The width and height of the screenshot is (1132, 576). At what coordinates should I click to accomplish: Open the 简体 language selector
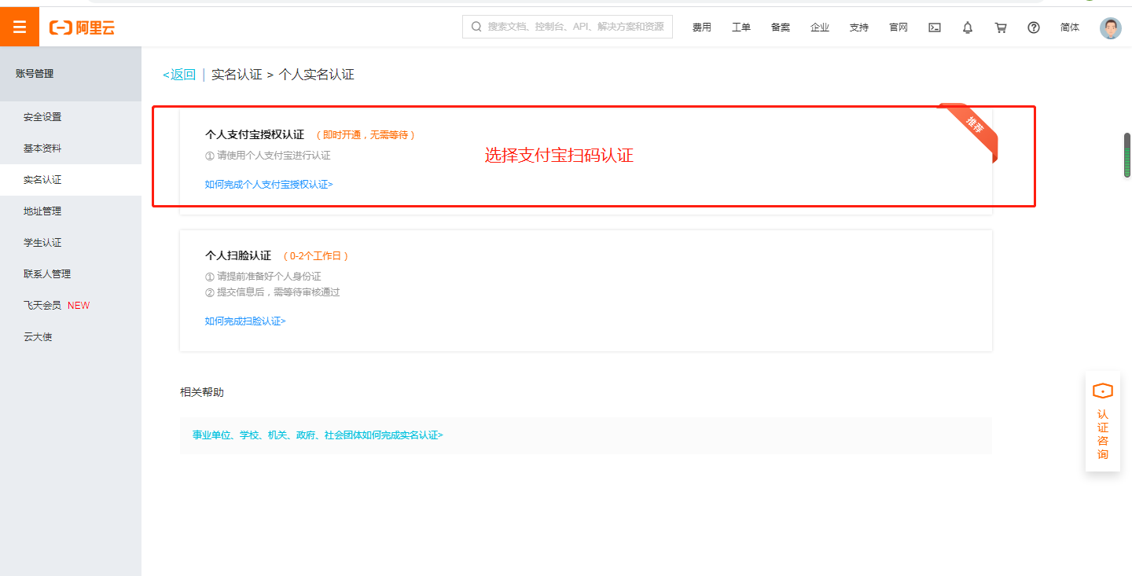coord(1070,28)
